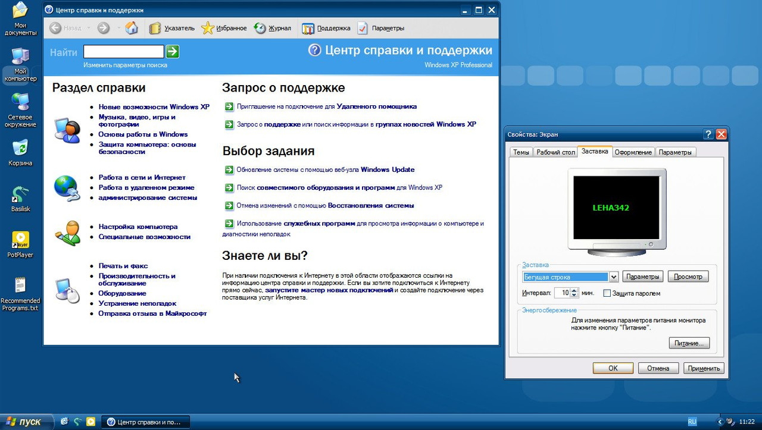Click the Питание... power button
The image size is (762, 430).
tap(689, 343)
